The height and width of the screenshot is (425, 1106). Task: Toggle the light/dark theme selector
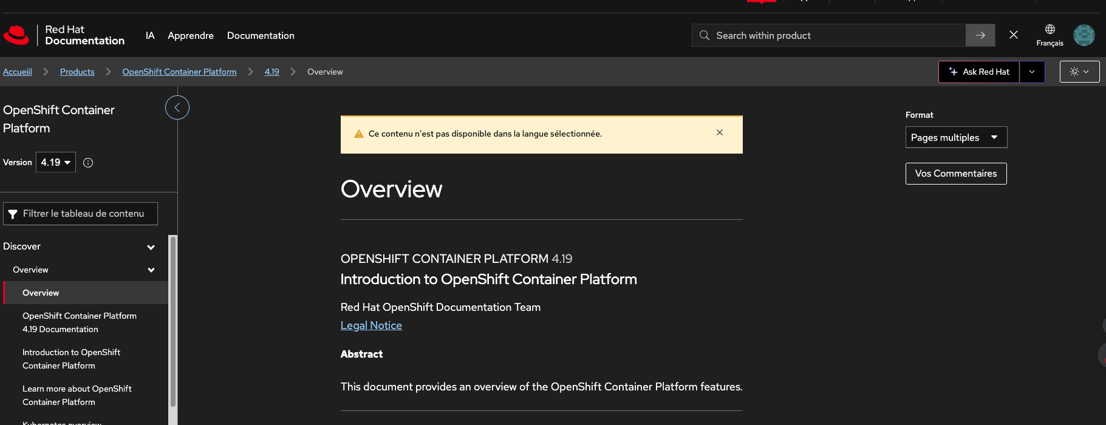click(1079, 72)
